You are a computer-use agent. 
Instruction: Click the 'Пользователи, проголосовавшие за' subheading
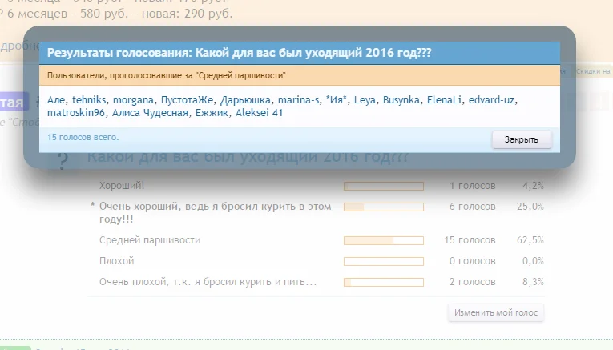tap(167, 76)
